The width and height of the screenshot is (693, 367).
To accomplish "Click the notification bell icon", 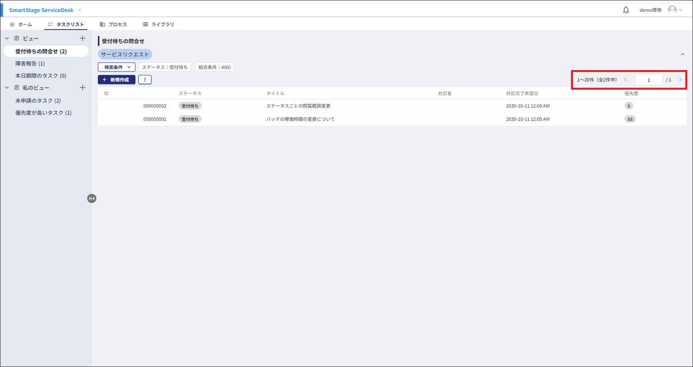I will point(626,10).
